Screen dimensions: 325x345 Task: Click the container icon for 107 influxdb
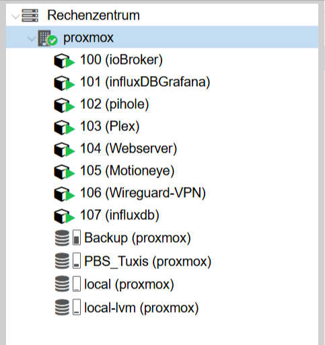[x=65, y=216]
